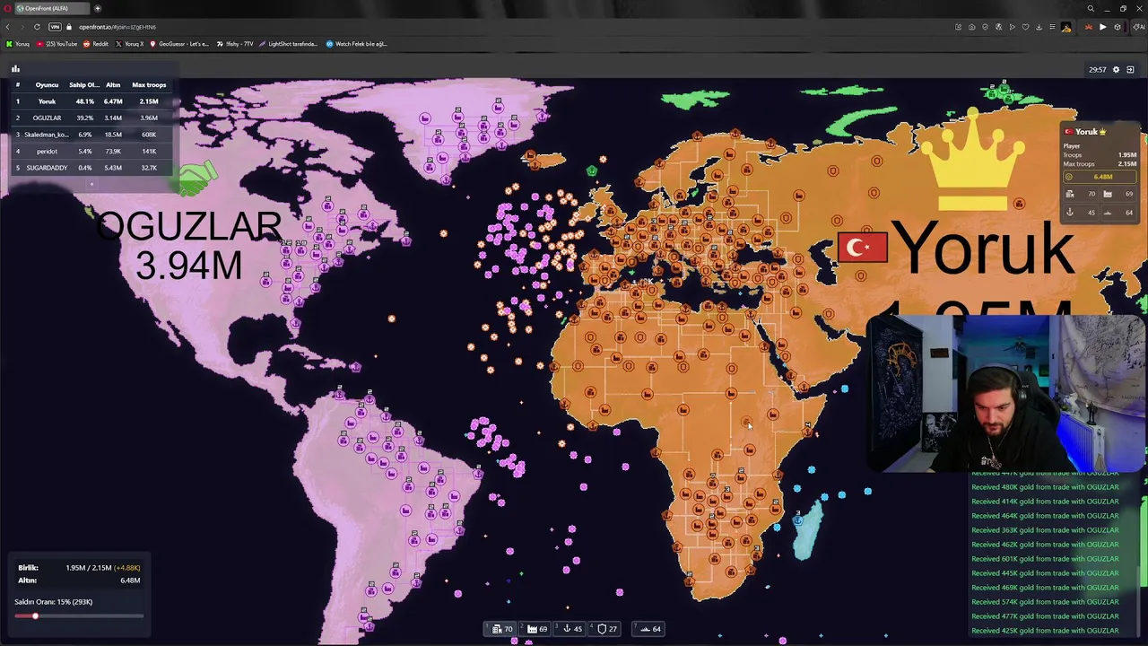Open the browser easy setup menu icon

click(x=1052, y=27)
